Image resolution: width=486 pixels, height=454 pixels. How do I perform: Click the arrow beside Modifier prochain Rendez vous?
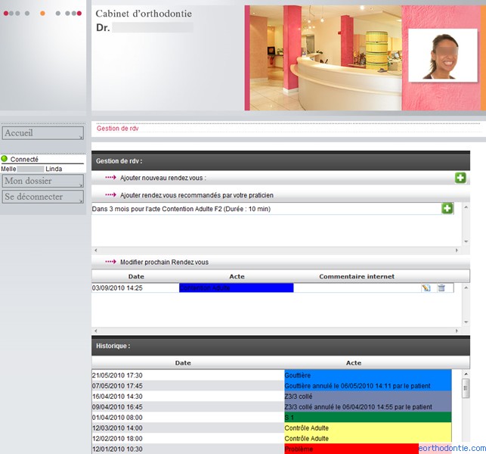click(110, 263)
